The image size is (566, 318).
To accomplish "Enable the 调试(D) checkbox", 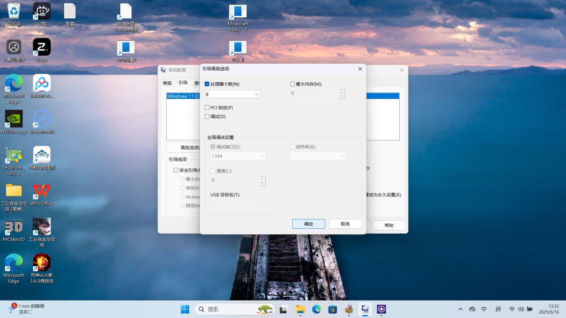I will 207,117.
